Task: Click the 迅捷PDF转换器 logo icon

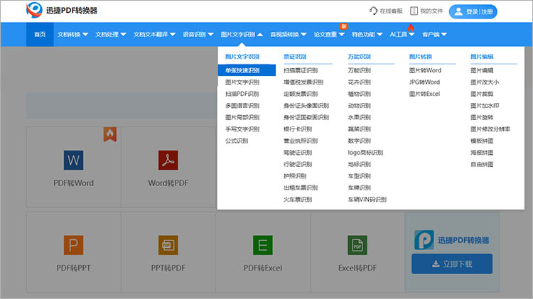Action: [x=34, y=10]
